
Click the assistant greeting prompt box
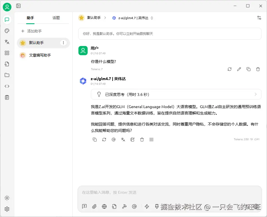tap(170, 34)
